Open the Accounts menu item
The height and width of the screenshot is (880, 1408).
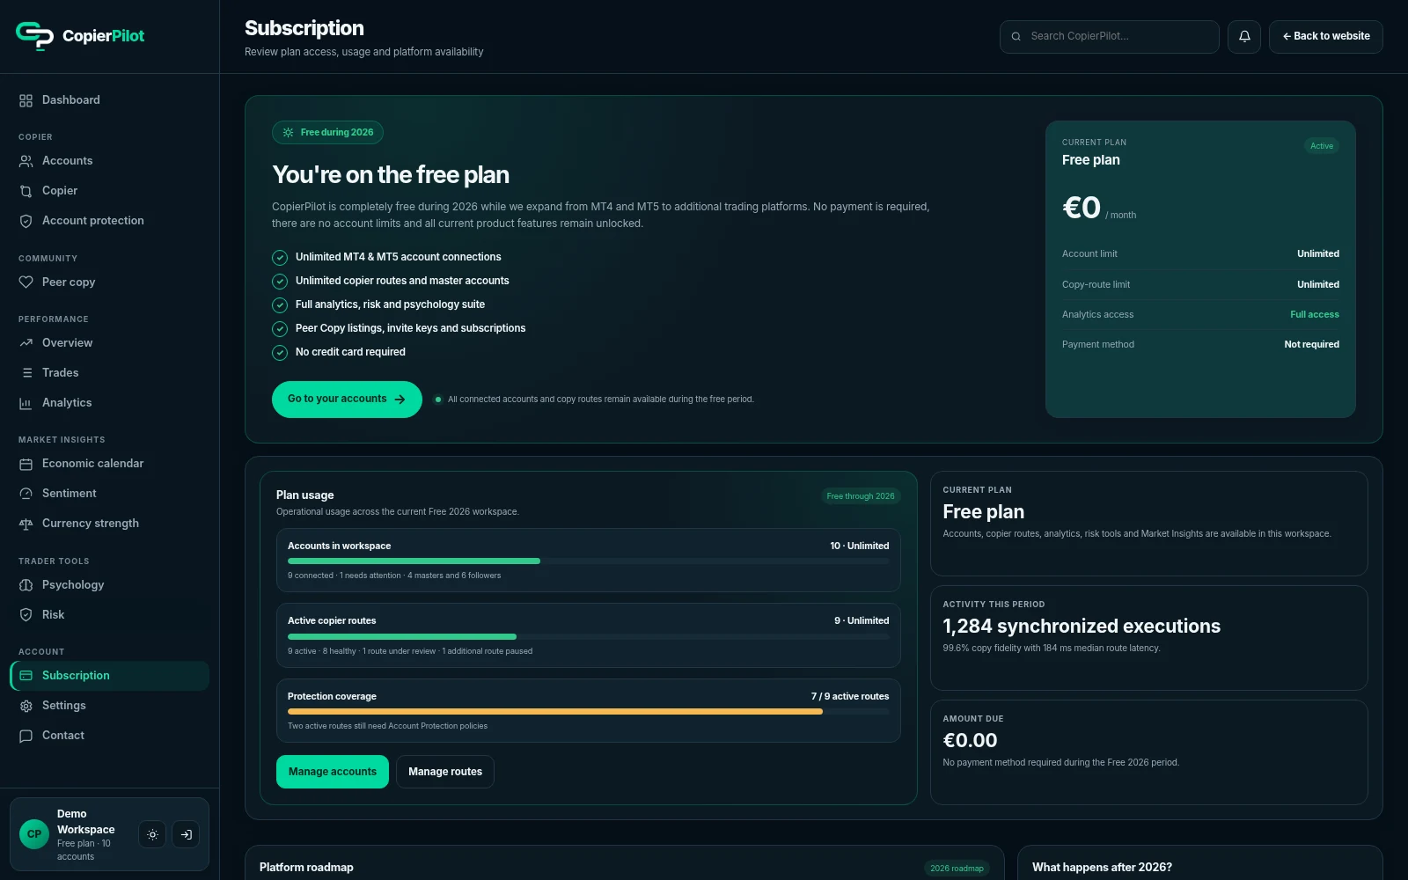[x=109, y=161]
